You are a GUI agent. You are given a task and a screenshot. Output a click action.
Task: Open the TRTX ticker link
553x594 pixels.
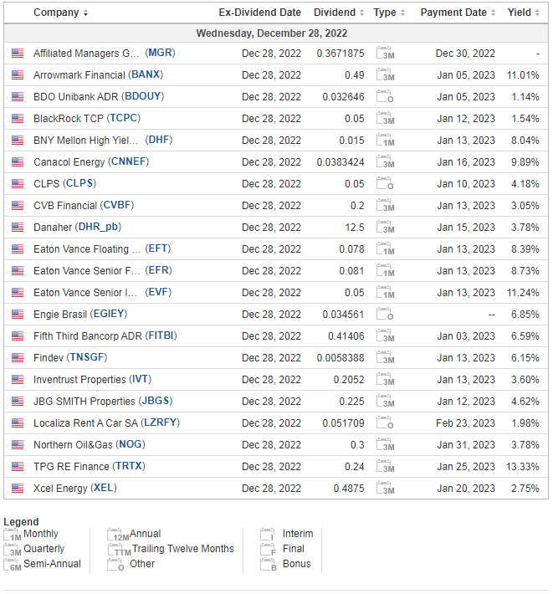129,466
